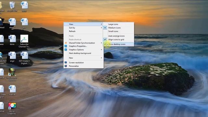The image size is (208, 117).
Task: Select the Medium icons radio option
Action: click(119, 28)
